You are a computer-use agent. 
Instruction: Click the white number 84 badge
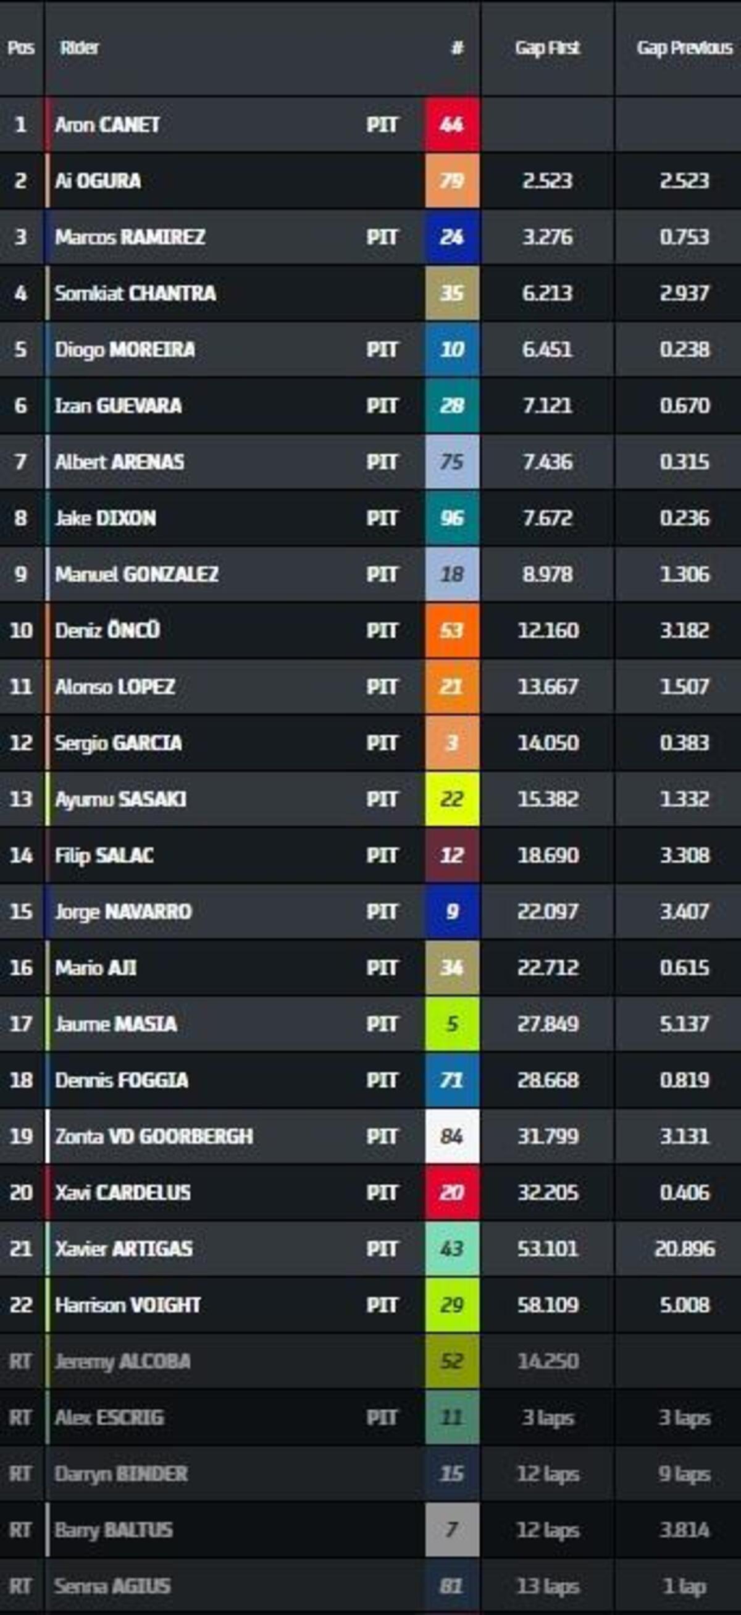click(451, 1136)
